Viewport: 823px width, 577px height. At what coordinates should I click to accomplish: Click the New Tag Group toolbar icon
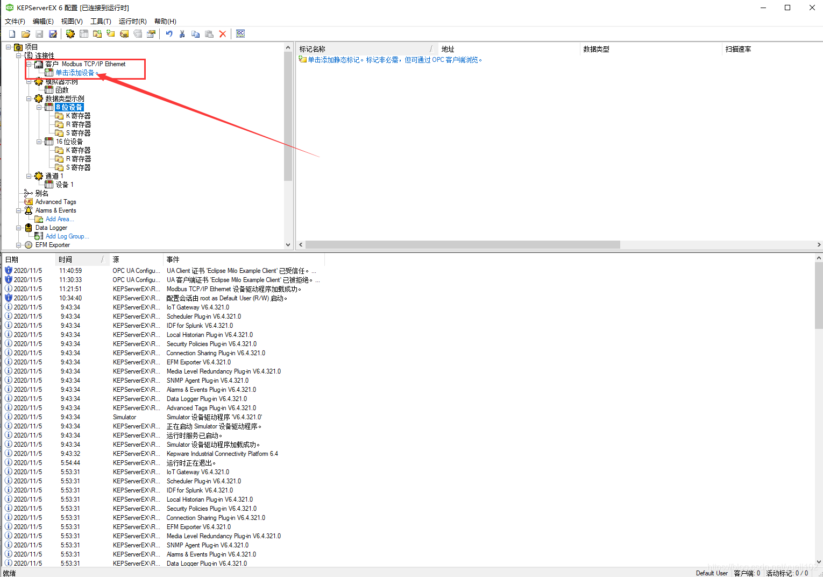tap(97, 34)
